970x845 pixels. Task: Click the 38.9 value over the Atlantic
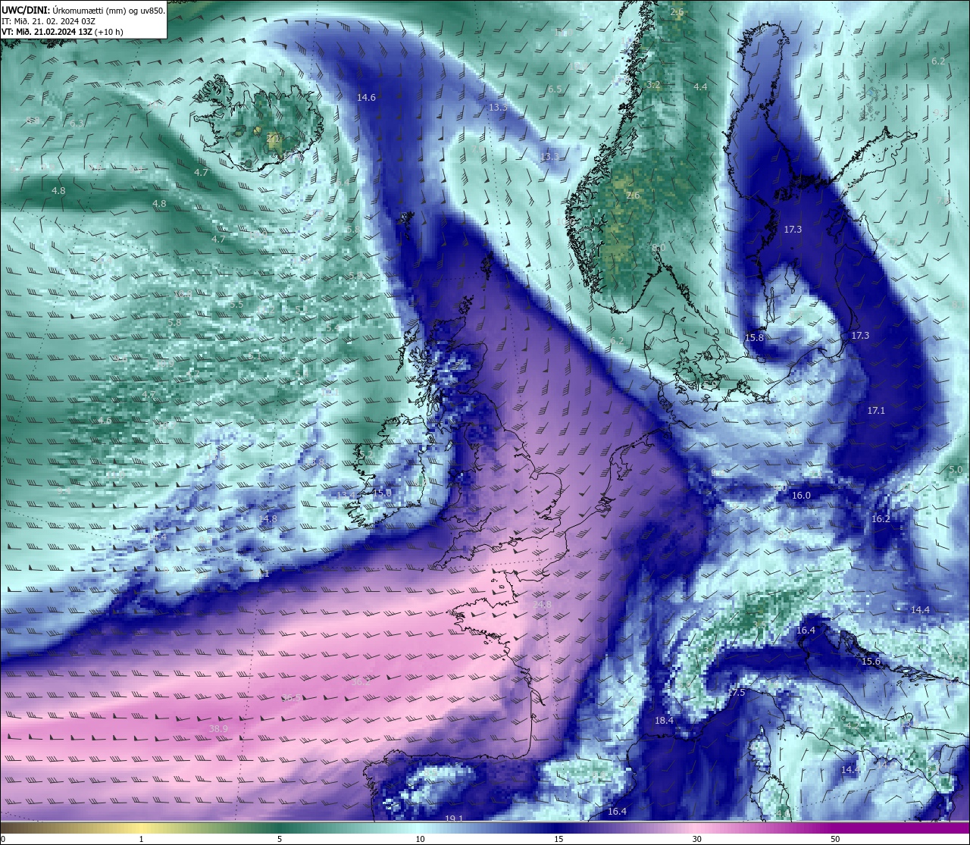218,729
